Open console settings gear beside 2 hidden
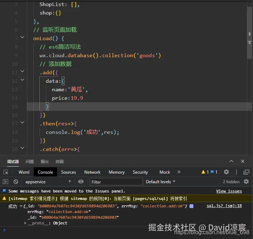 click(x=246, y=182)
